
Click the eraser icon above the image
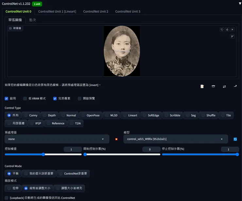click(x=227, y=29)
